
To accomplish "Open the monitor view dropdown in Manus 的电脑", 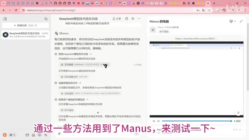I will [x=233, y=21].
